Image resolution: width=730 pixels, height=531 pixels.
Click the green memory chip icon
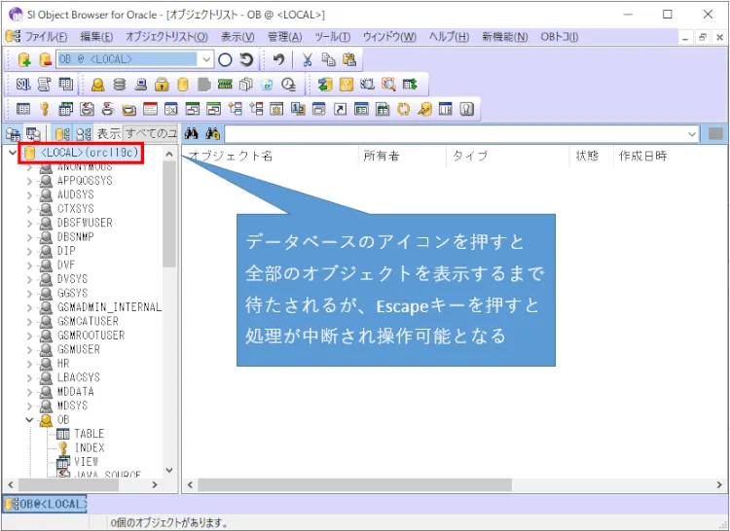tap(225, 85)
